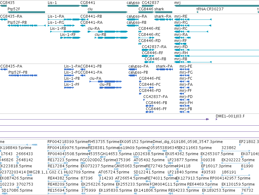Click the mrj-RH transcript label
The width and height of the screenshot is (259, 195).
pos(181,53)
